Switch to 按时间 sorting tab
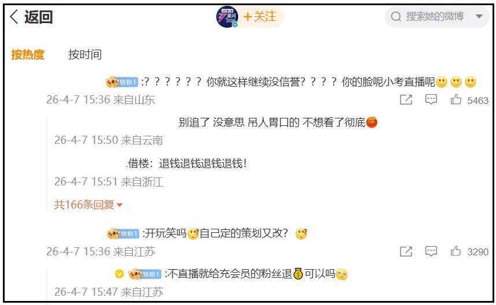The height and width of the screenshot is (305, 496). (x=85, y=55)
